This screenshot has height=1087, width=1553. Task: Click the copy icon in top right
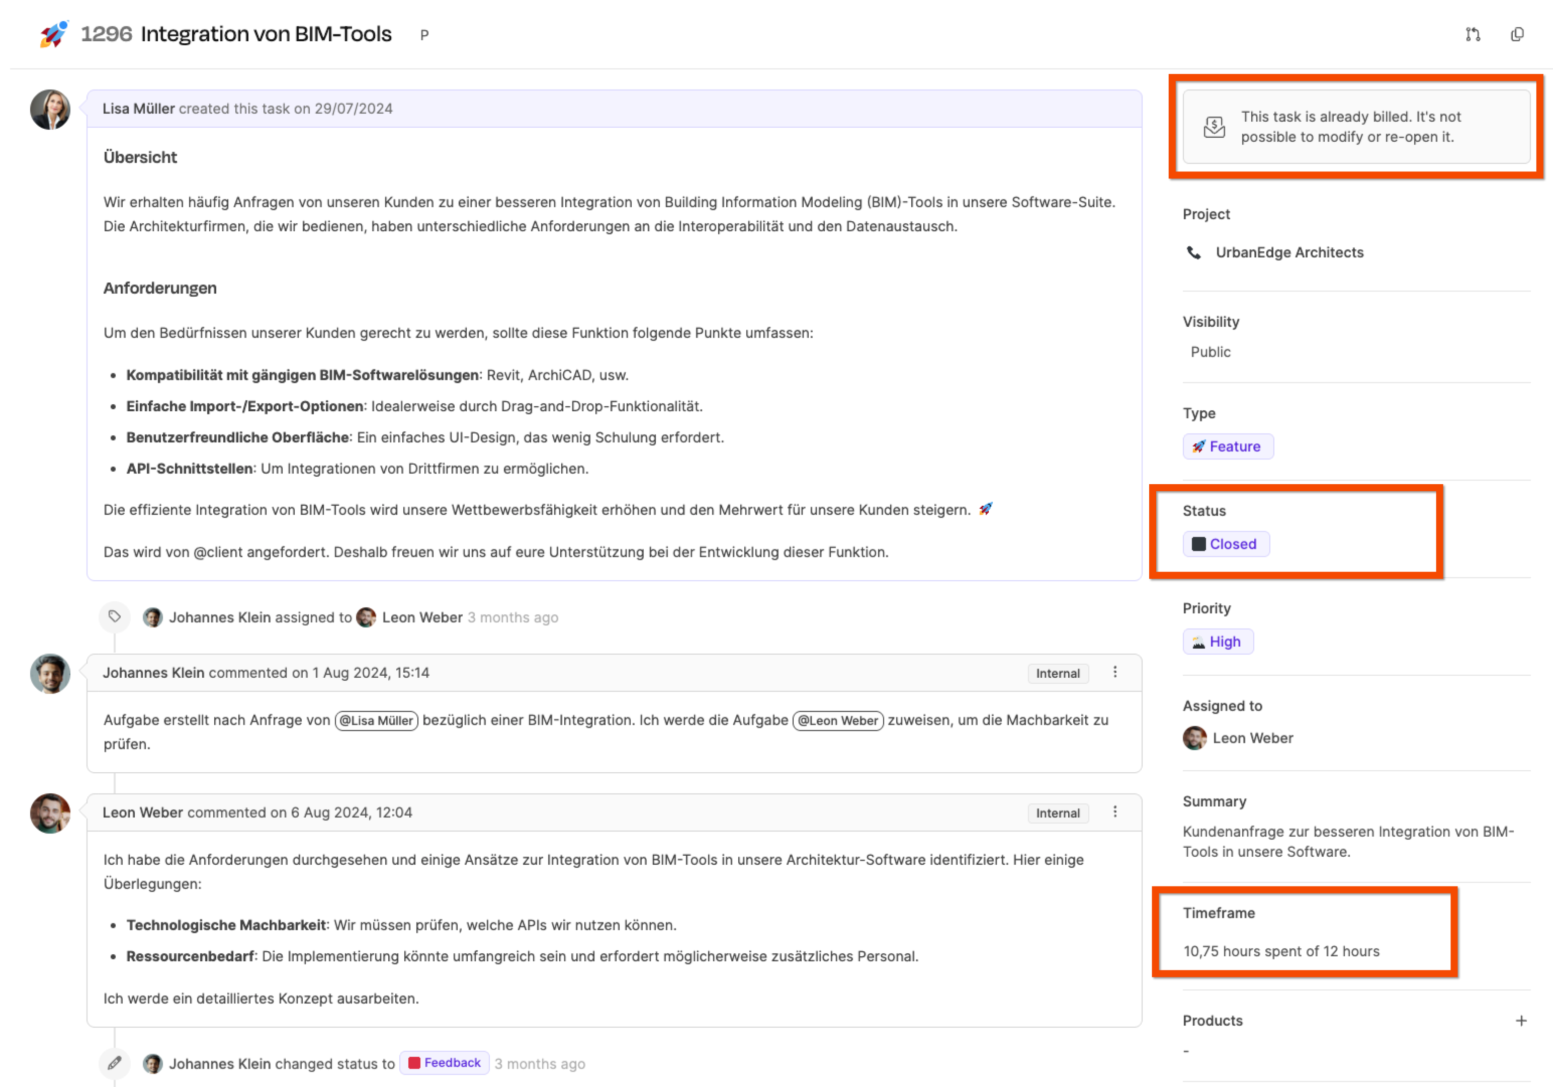point(1517,35)
